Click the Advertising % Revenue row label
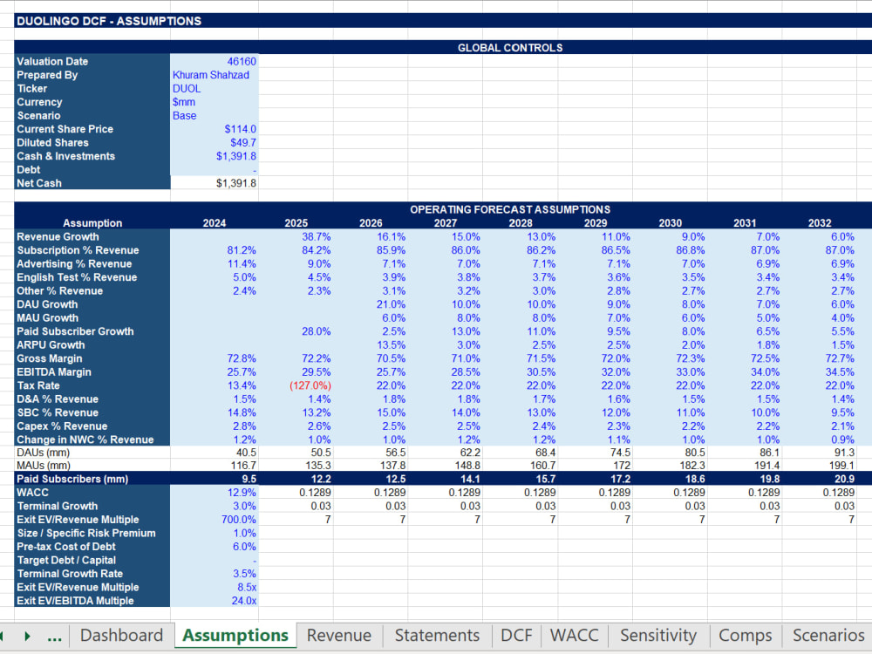The height and width of the screenshot is (654, 872). (x=74, y=263)
